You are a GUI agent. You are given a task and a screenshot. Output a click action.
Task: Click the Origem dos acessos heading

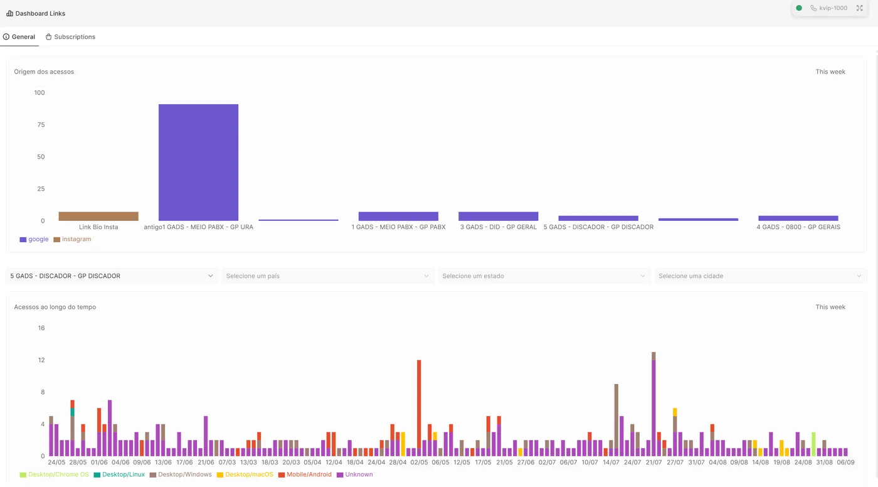(x=44, y=72)
